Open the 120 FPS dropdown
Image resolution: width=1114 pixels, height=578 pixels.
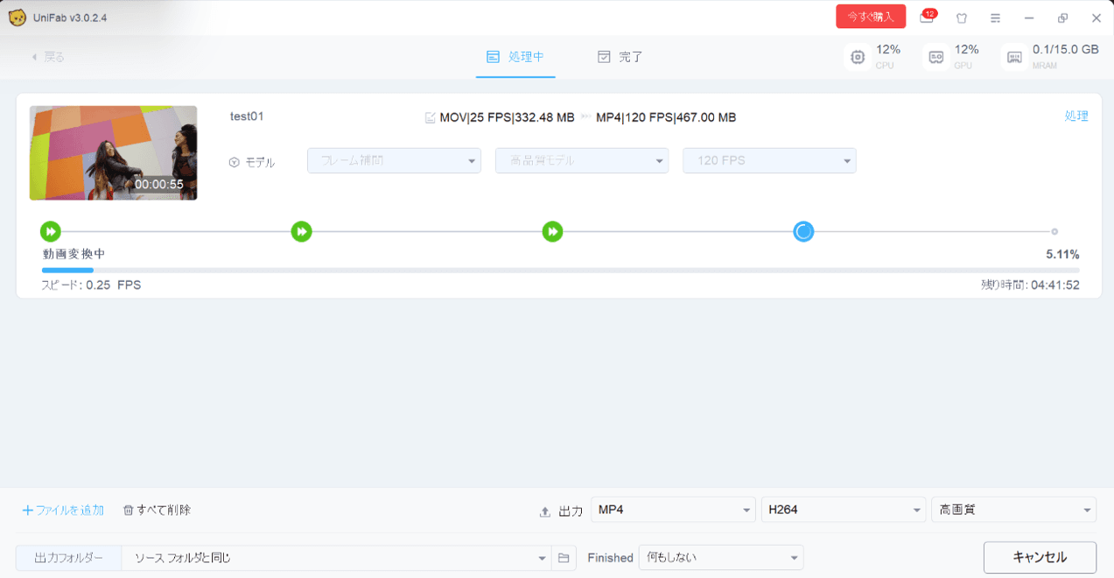(769, 160)
